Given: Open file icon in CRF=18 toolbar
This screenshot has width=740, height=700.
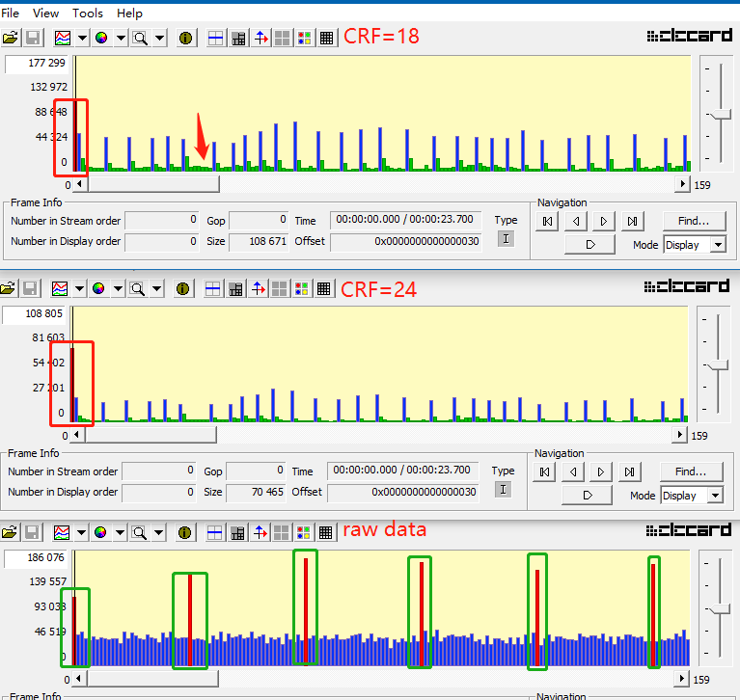Looking at the screenshot, I should [11, 38].
